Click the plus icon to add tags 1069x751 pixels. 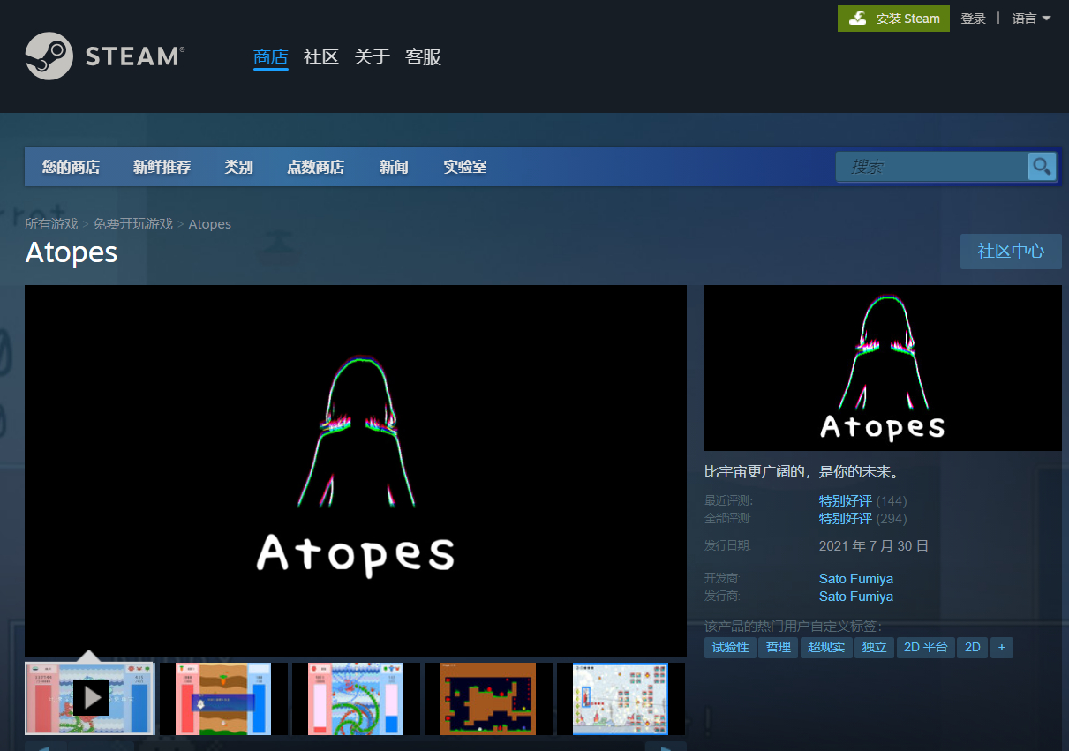pyautogui.click(x=1001, y=648)
